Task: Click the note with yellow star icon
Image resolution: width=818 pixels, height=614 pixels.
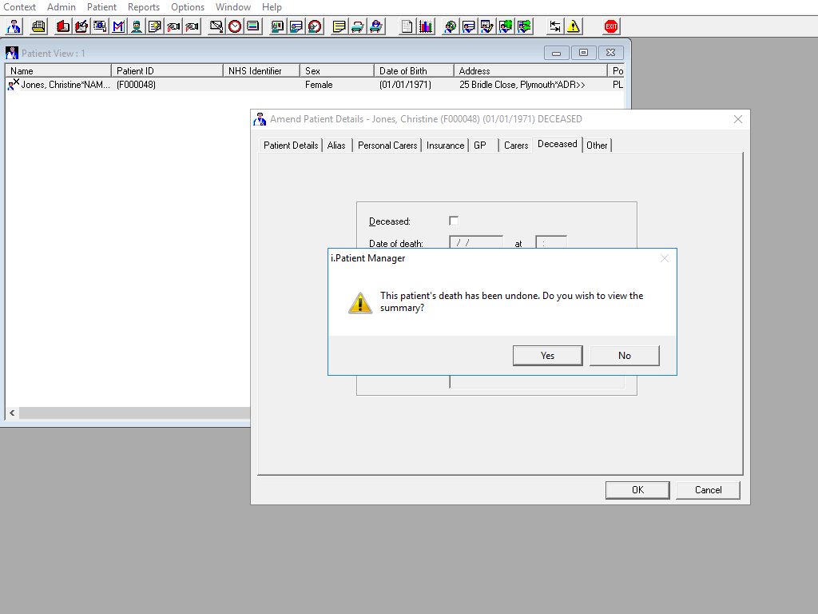Action: coord(155,26)
